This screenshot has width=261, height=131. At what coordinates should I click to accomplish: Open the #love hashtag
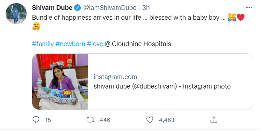pyautogui.click(x=95, y=44)
